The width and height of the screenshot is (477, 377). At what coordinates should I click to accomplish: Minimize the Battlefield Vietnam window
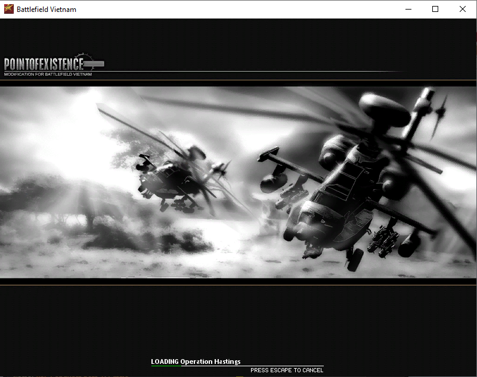[x=408, y=9]
